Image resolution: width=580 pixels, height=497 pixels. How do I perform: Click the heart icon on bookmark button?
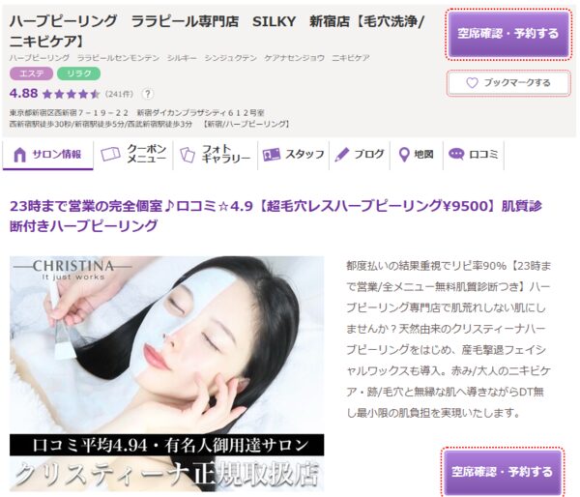(x=472, y=82)
